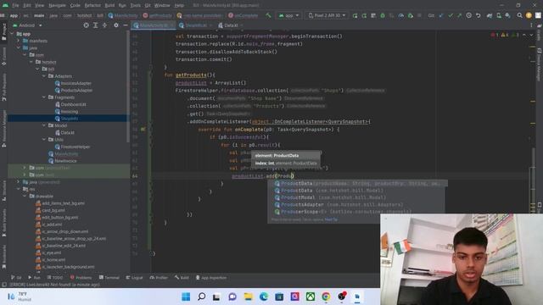Open the Android project view dropdown
The height and width of the screenshot is (305, 543).
pyautogui.click(x=27, y=25)
